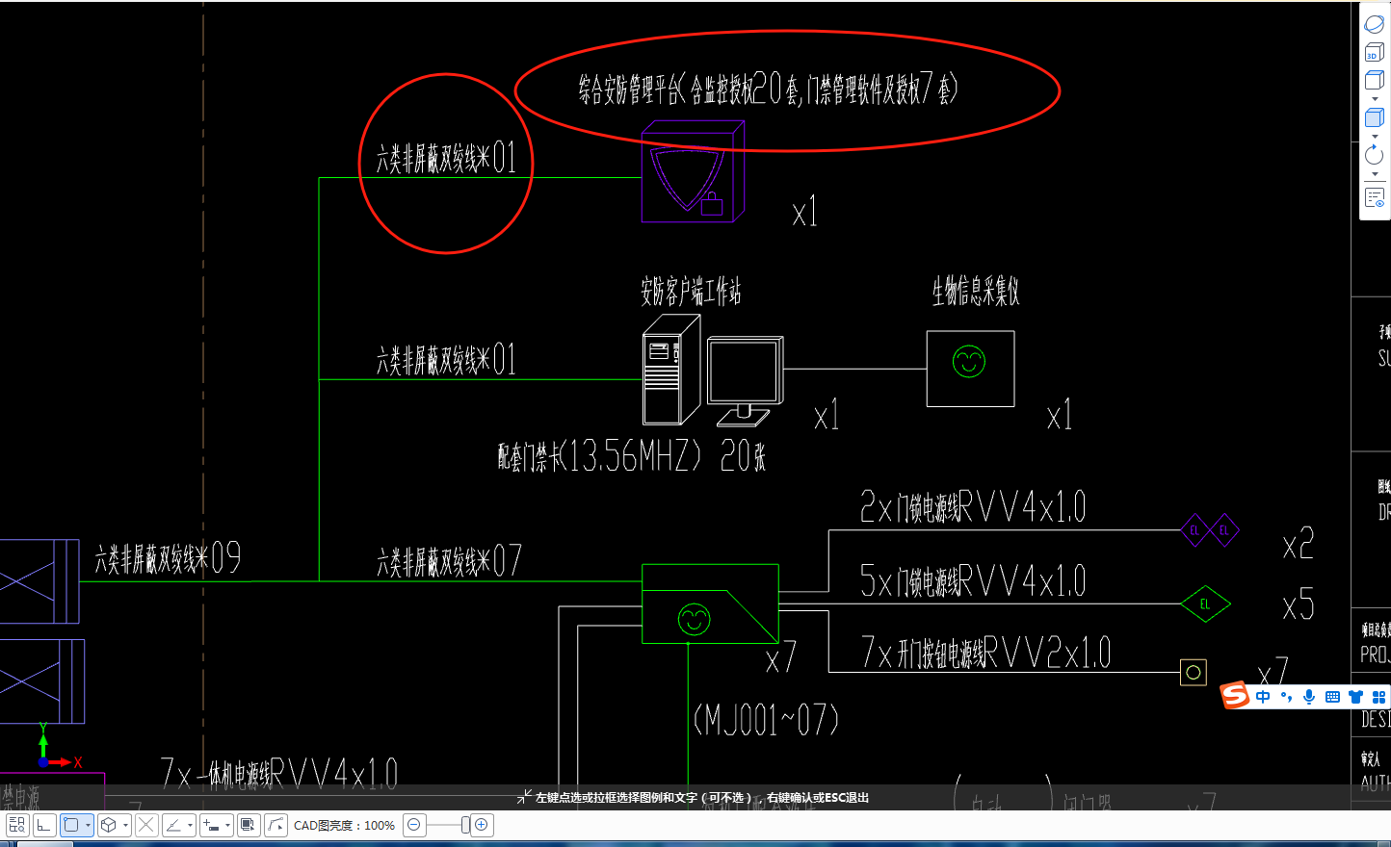Click the 六类非屏蔽双绞线*07 label
The image size is (1391, 847).
[449, 560]
